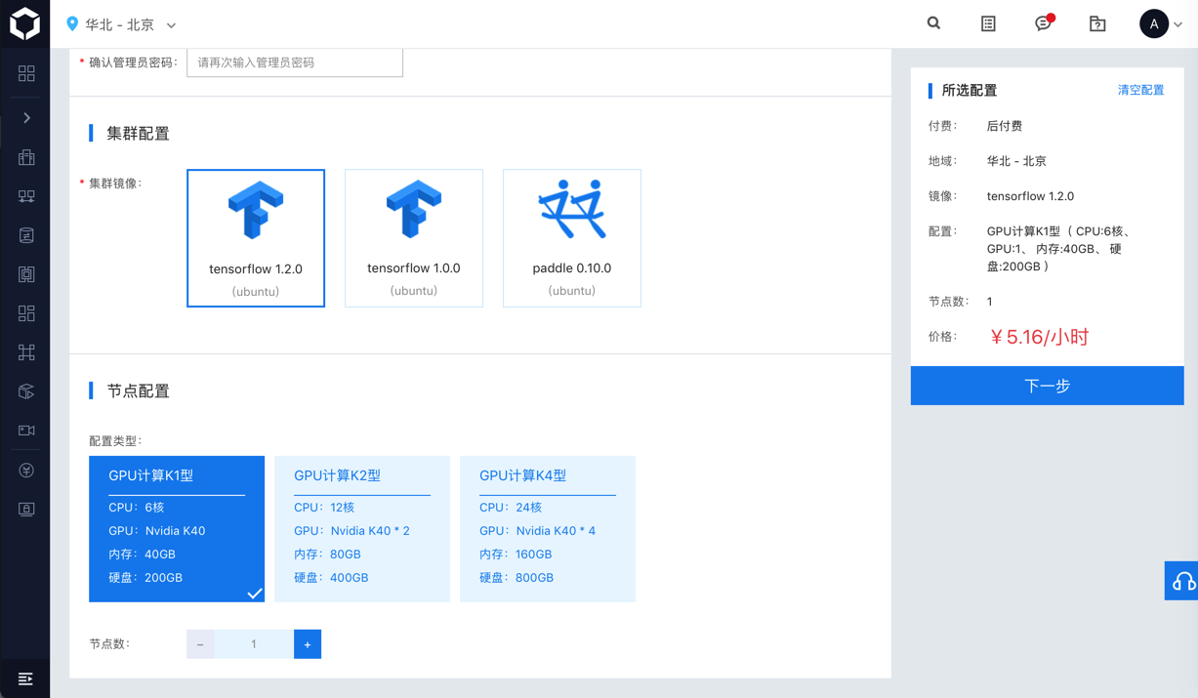Click the location pin icon beside 华北 - 北京
The height and width of the screenshot is (698, 1198).
point(72,23)
